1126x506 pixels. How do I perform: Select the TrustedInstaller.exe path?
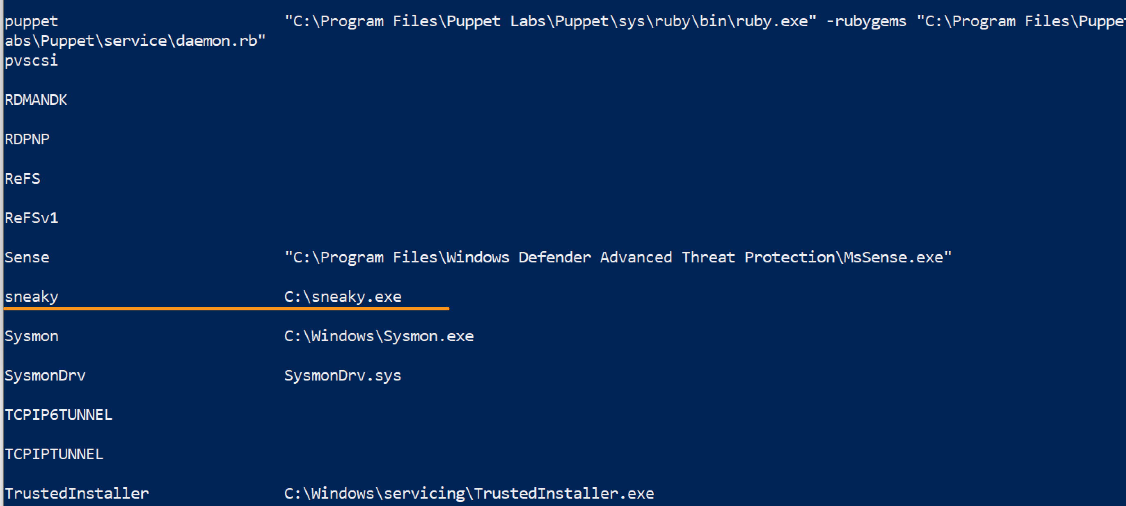click(x=469, y=493)
